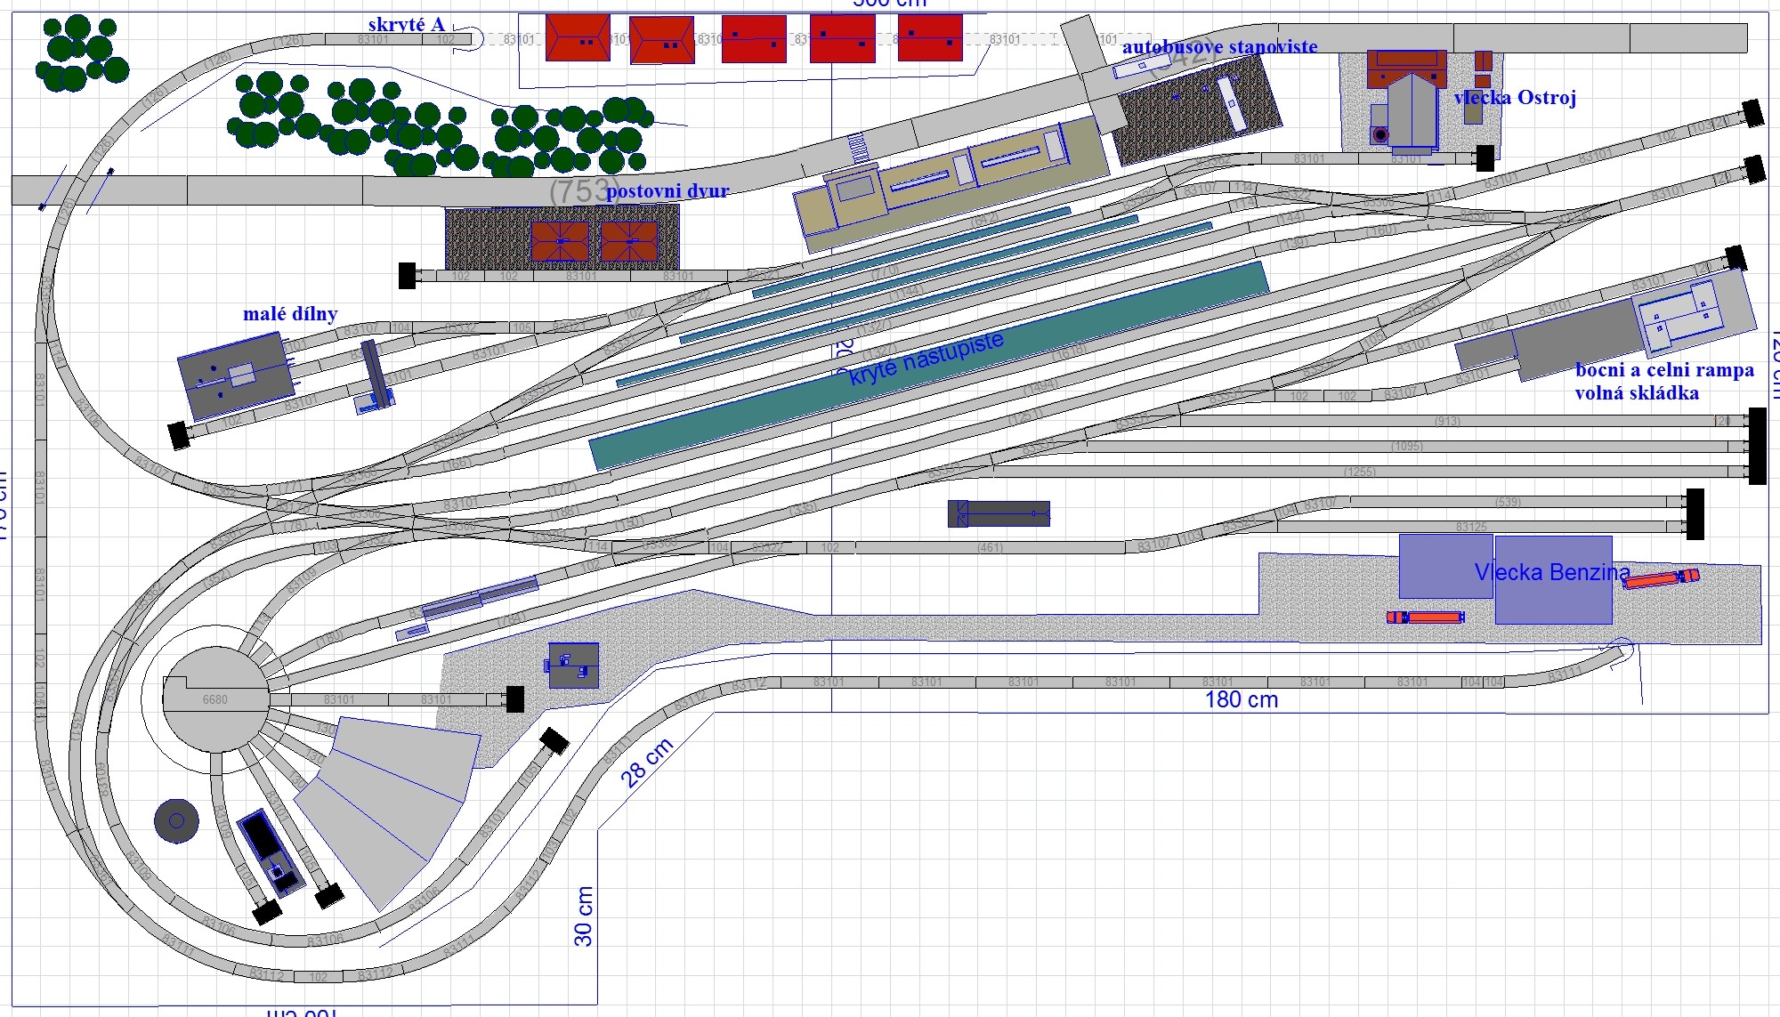Click the 'skryté A' label

click(406, 25)
